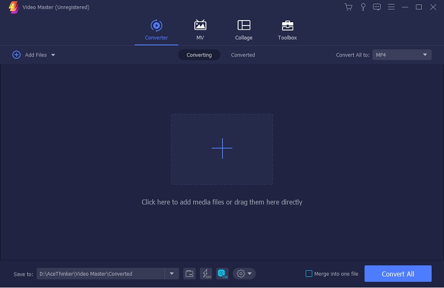Open the feedback chat bubble icon

(377, 7)
